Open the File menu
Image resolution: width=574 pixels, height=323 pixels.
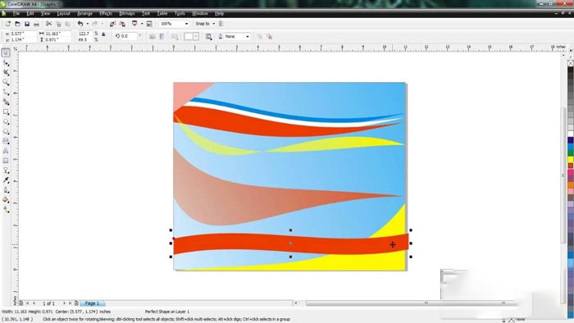(16, 14)
